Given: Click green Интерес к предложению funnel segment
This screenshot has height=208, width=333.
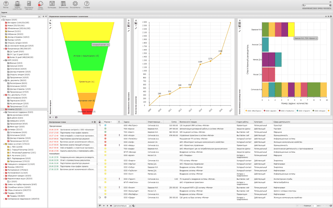Looking at the screenshot, I should coord(85,55).
